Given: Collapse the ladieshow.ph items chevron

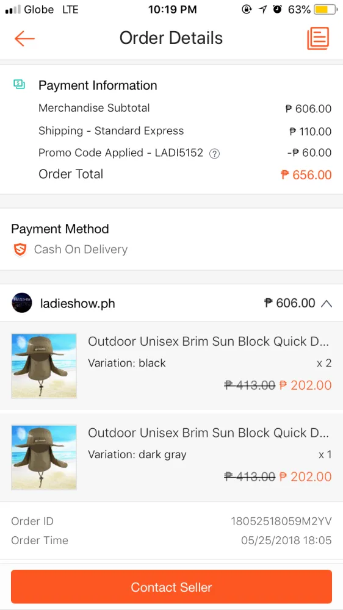Looking at the screenshot, I should point(327,303).
